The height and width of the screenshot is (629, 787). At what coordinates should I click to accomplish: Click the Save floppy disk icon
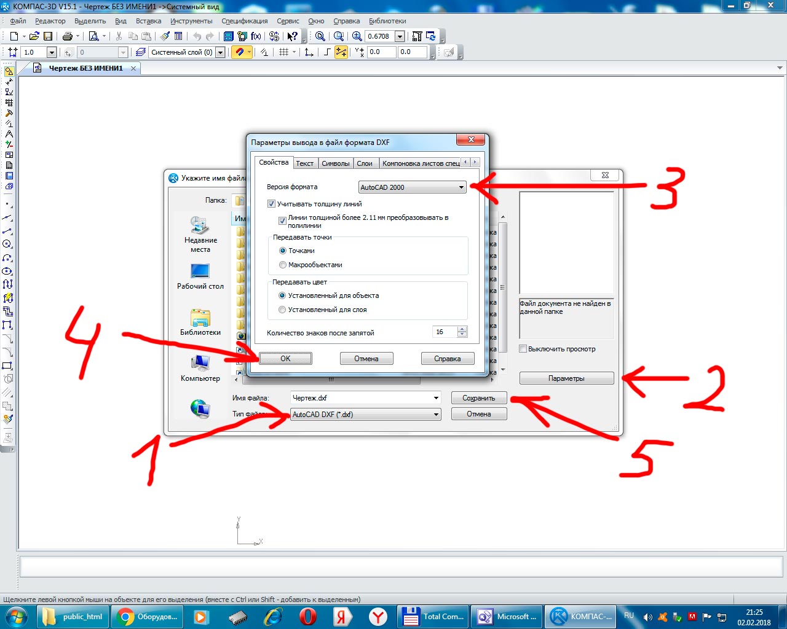pyautogui.click(x=47, y=36)
